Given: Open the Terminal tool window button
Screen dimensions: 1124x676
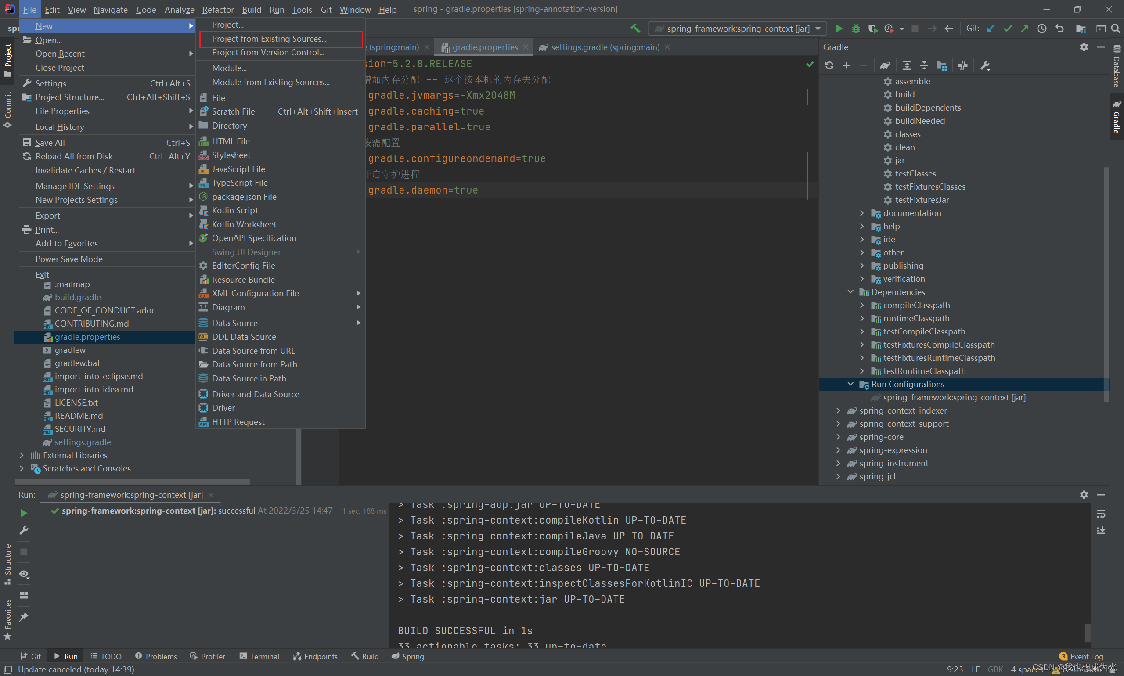Looking at the screenshot, I should click(x=259, y=656).
